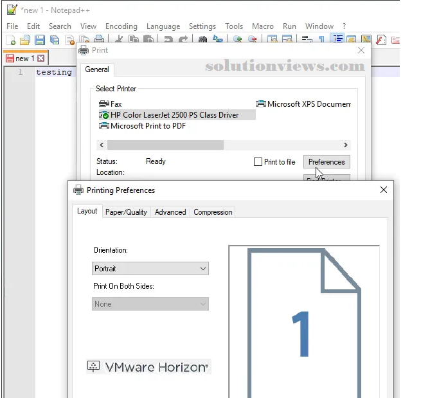
Task: Open the Edit menu
Action: pos(33,26)
